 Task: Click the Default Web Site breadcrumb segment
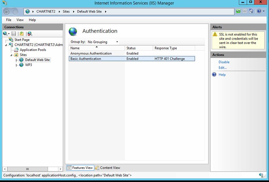click(89, 11)
